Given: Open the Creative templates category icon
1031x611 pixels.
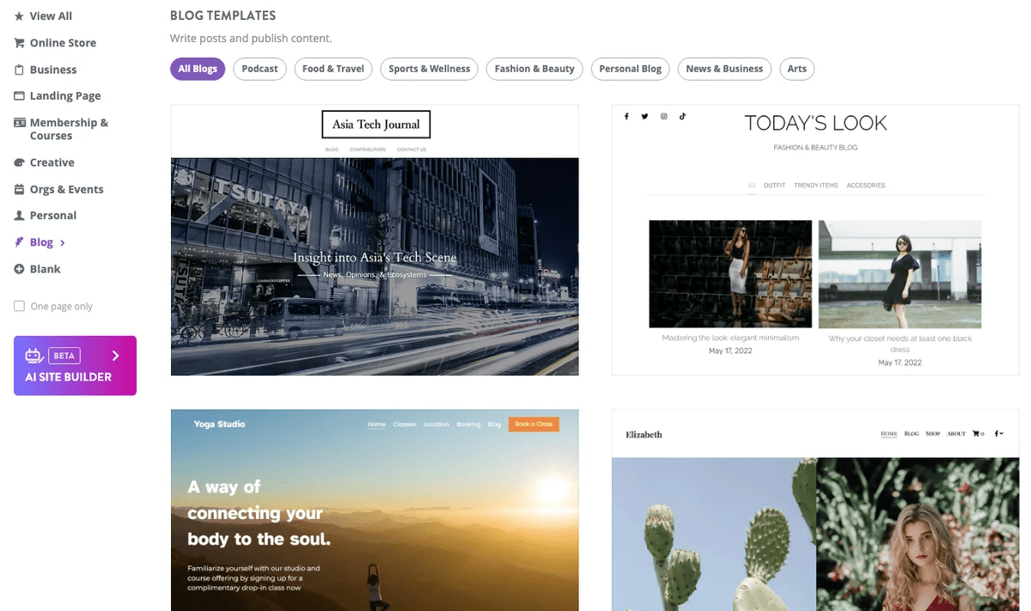Looking at the screenshot, I should tap(19, 162).
